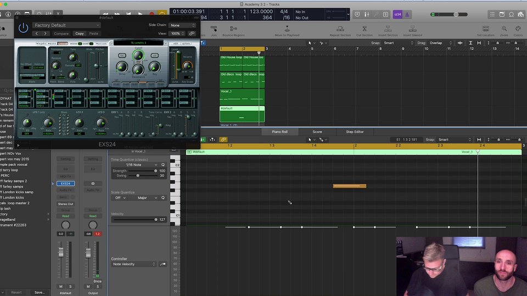Go to previous EXS24 preset arrow
Image resolution: width=527 pixels, height=296 pixels.
pos(37,33)
